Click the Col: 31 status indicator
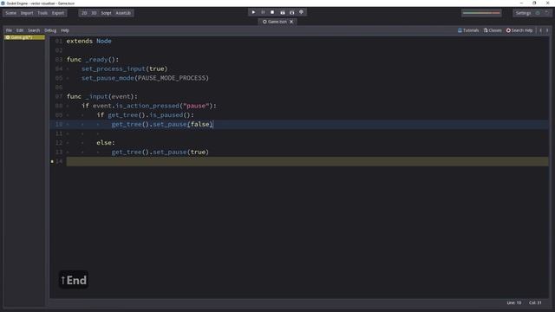This screenshot has width=555, height=312. (535, 302)
